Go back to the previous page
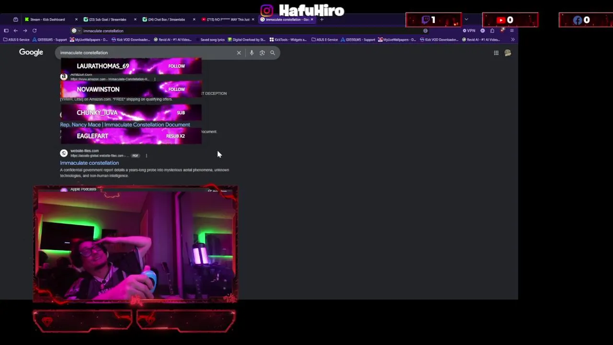This screenshot has width=613, height=345. pyautogui.click(x=15, y=31)
